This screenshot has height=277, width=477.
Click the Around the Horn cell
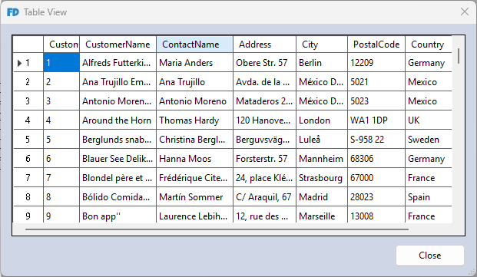(118, 120)
